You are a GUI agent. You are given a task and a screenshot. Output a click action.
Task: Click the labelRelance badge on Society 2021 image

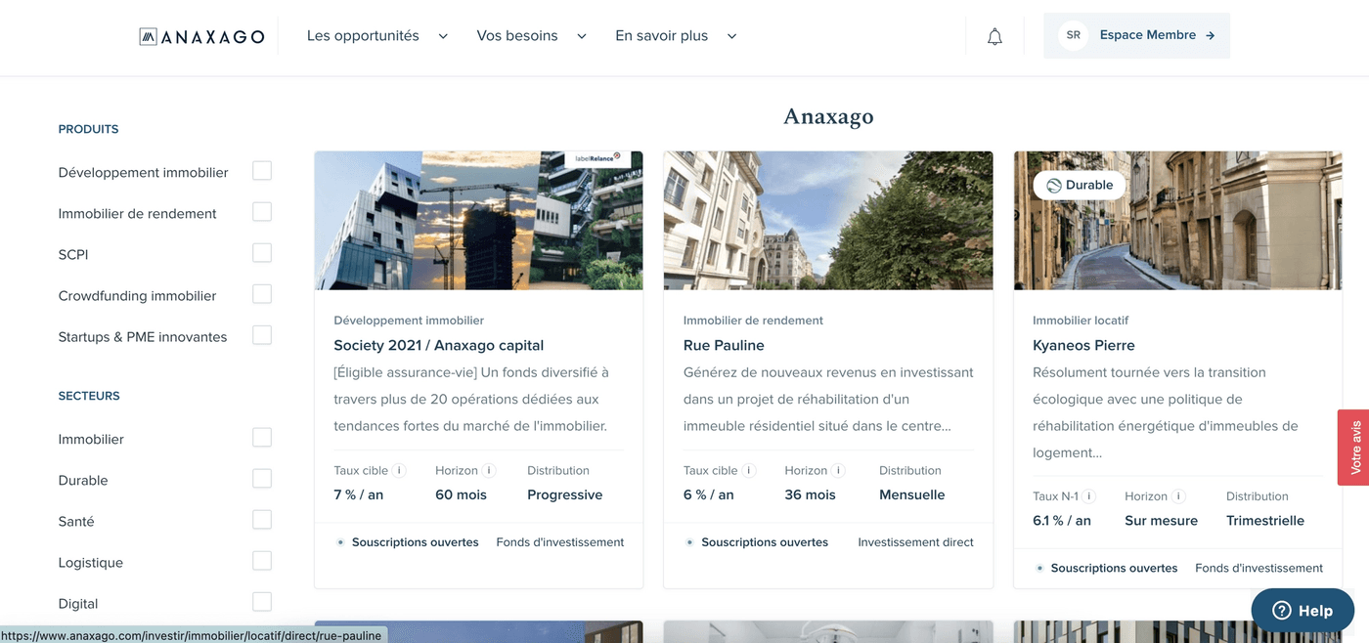(597, 157)
